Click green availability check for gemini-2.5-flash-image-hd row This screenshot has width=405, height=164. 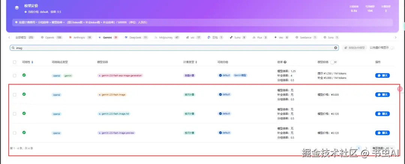click(x=24, y=113)
